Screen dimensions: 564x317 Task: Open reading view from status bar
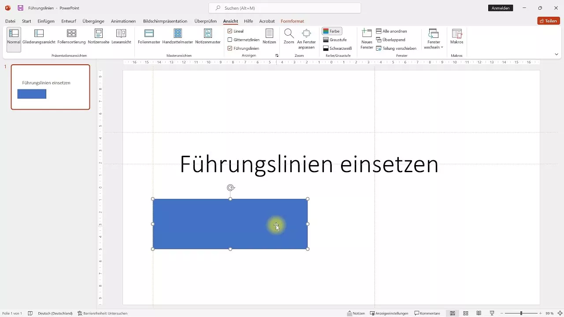coord(479,313)
